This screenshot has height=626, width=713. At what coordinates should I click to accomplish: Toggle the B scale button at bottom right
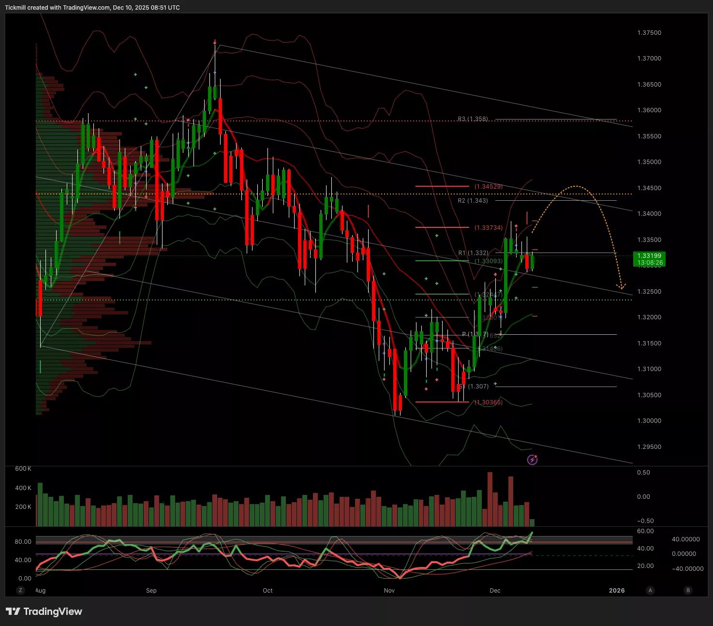click(x=688, y=590)
